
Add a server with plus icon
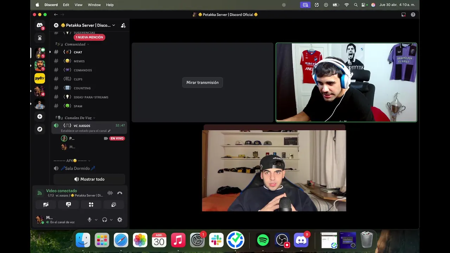point(40,116)
